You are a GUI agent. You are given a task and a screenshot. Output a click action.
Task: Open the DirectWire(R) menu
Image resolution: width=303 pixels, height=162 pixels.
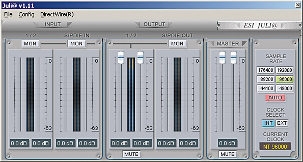click(x=57, y=15)
